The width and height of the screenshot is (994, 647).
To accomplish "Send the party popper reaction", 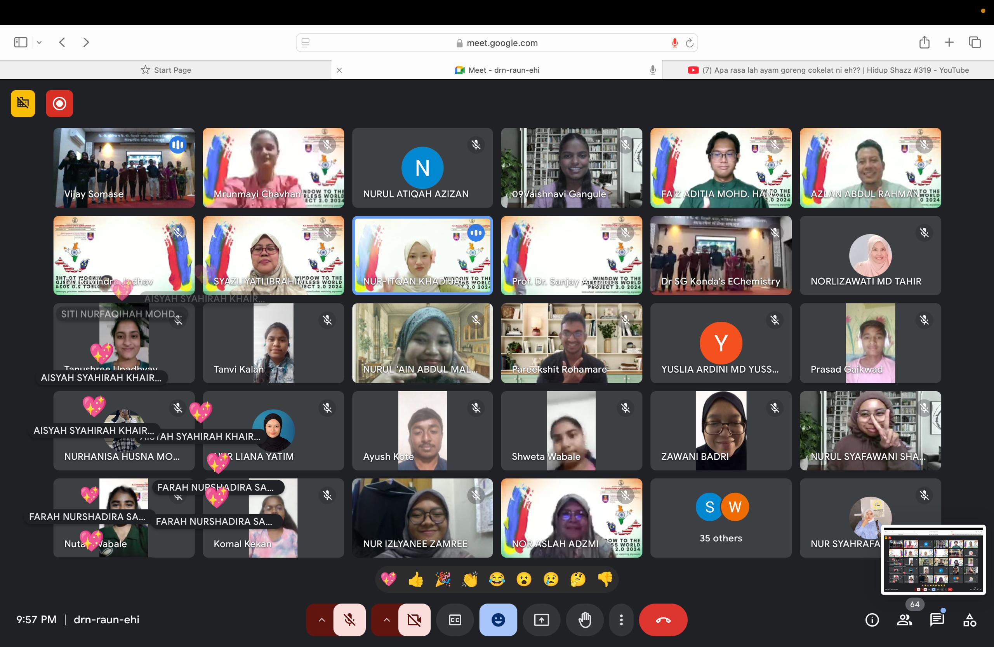I will [x=443, y=579].
